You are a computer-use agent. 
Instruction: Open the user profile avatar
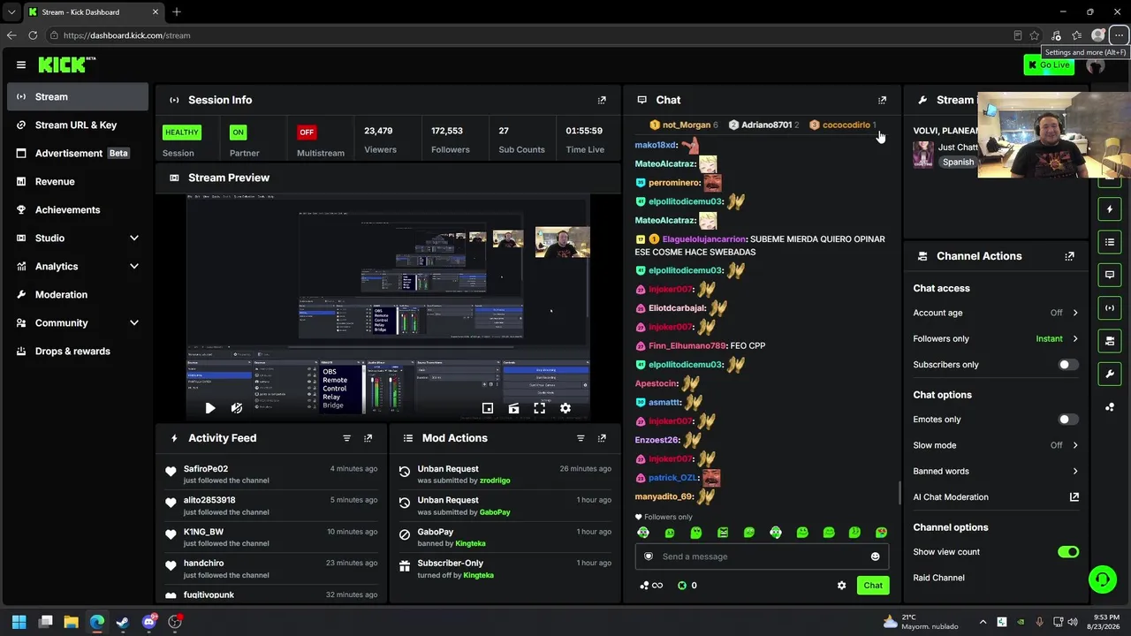coord(1096,65)
